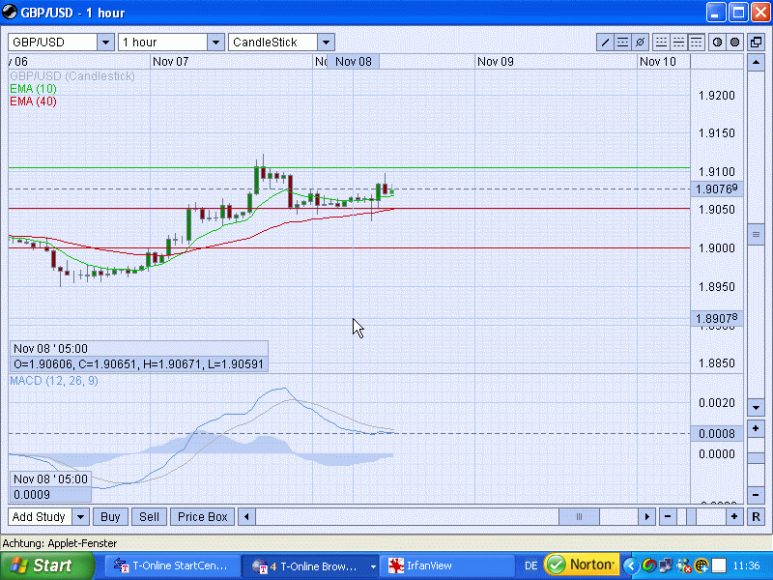Image resolution: width=773 pixels, height=580 pixels.
Task: Open the Add Study dropdown arrow
Action: [80, 517]
